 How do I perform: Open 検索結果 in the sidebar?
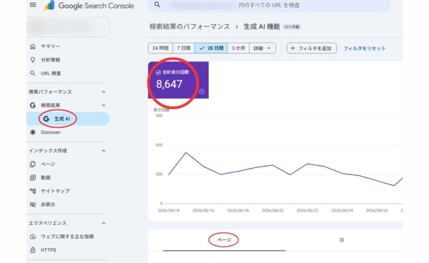[50, 105]
